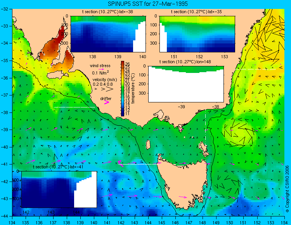291x225 pixels.
Task: Click the 134 longitude label on the bottom axis
Action: [12, 223]
